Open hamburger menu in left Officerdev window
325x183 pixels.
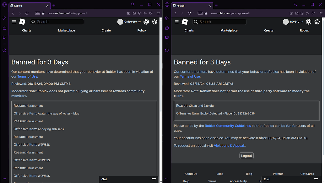(14, 22)
